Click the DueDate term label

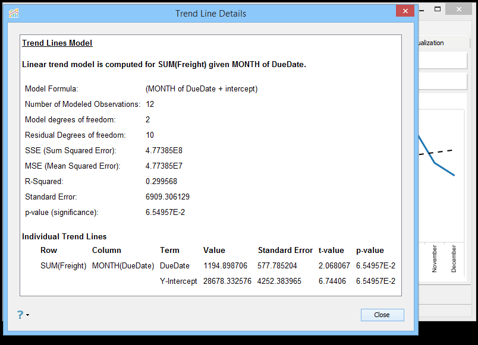[175, 266]
